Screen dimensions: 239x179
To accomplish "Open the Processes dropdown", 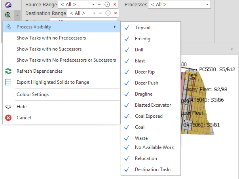I will pos(207,4).
